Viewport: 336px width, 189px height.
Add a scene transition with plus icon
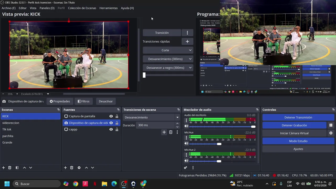164,132
